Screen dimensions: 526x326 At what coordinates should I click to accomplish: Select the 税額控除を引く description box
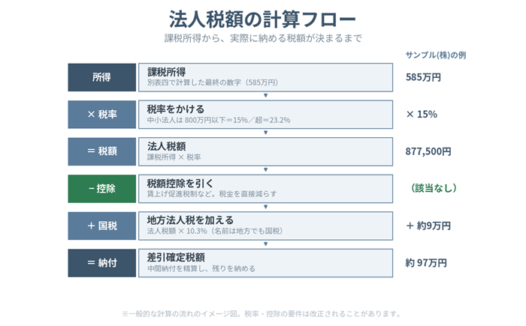tap(266, 189)
